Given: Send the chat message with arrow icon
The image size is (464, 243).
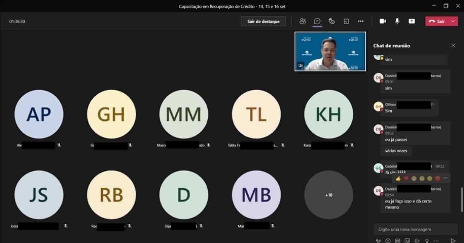Looking at the screenshot, I should [453, 240].
